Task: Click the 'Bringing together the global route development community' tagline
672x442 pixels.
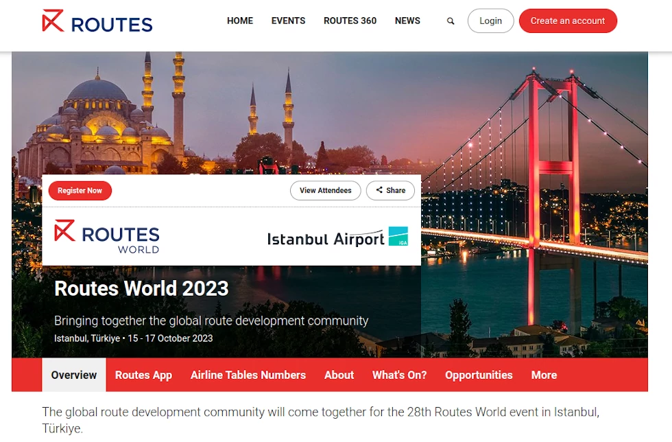Action: click(x=211, y=321)
